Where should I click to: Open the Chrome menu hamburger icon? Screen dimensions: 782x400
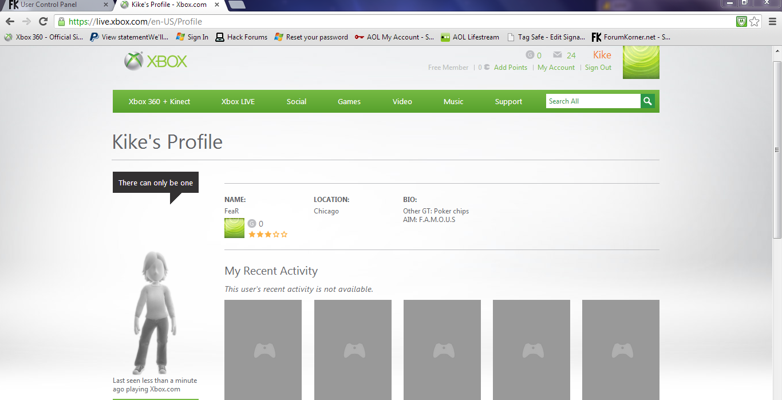coord(772,22)
